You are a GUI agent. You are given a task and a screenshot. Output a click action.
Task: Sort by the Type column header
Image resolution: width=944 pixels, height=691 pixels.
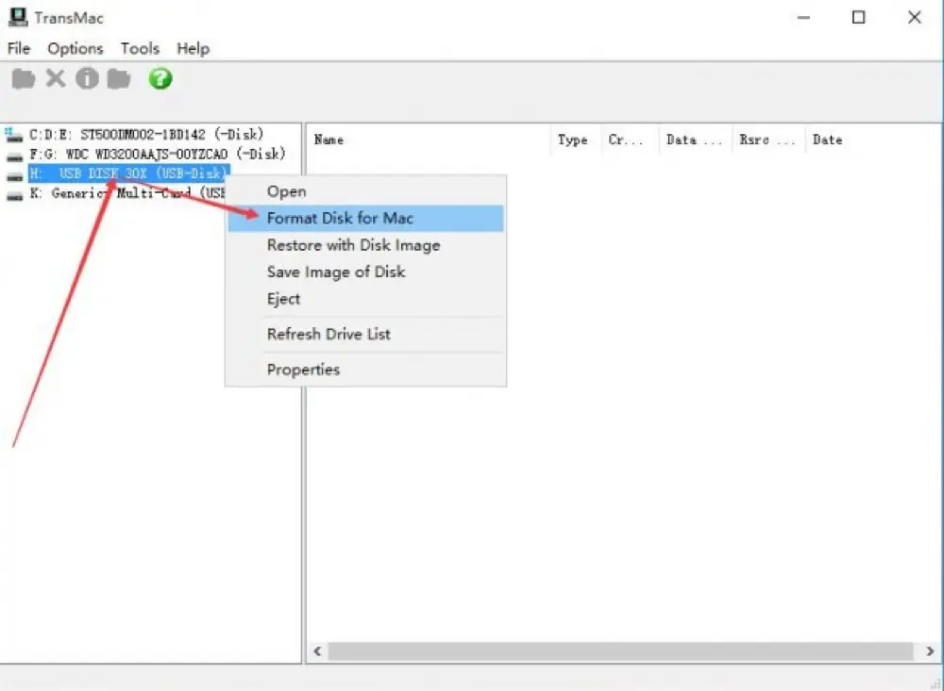point(576,140)
